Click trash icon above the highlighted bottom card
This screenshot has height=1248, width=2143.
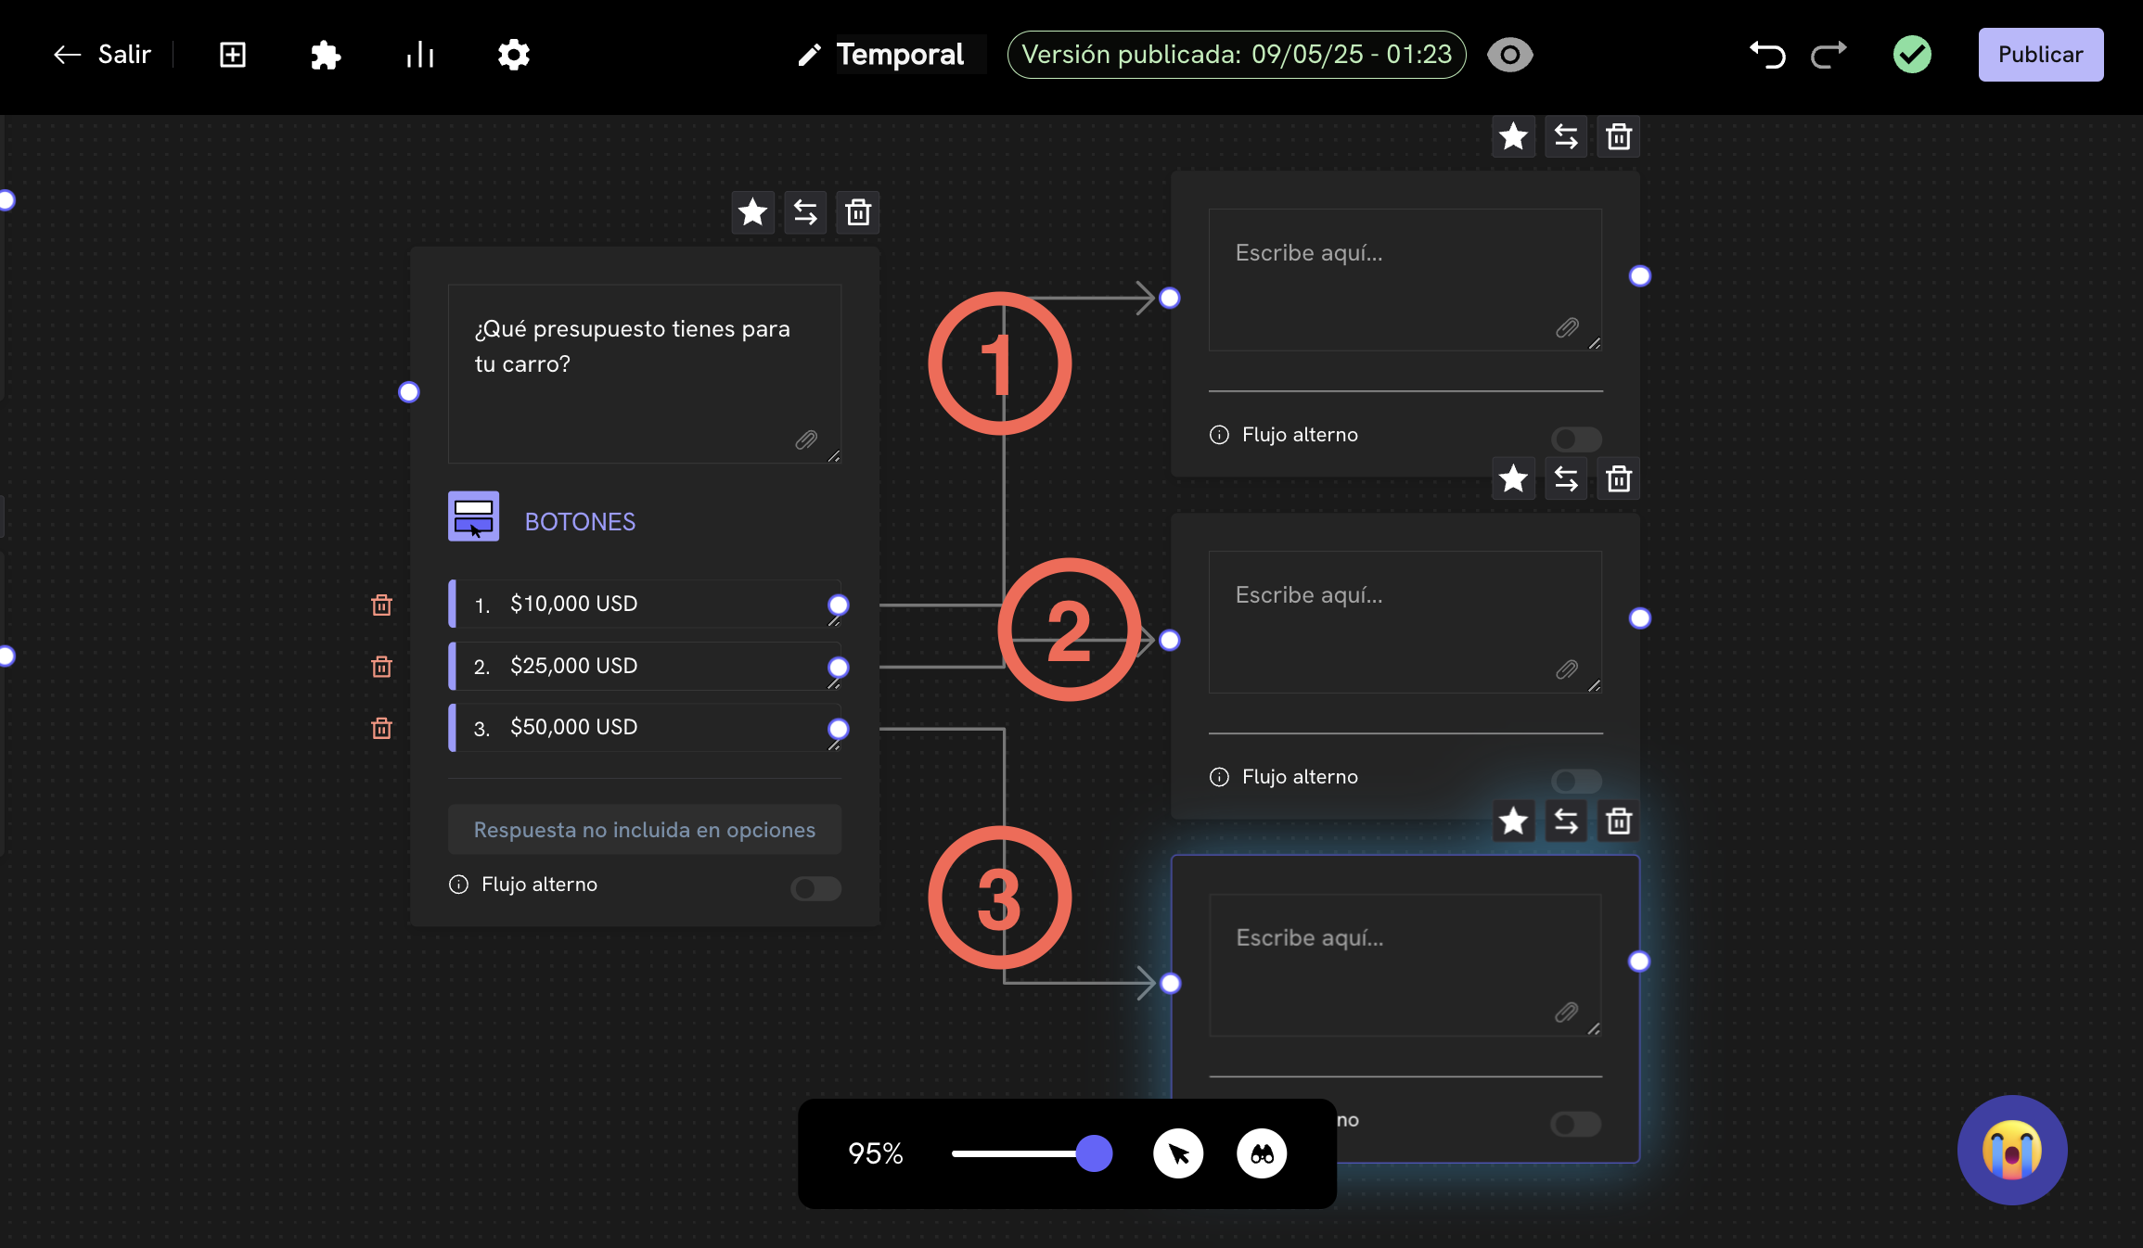point(1619,821)
